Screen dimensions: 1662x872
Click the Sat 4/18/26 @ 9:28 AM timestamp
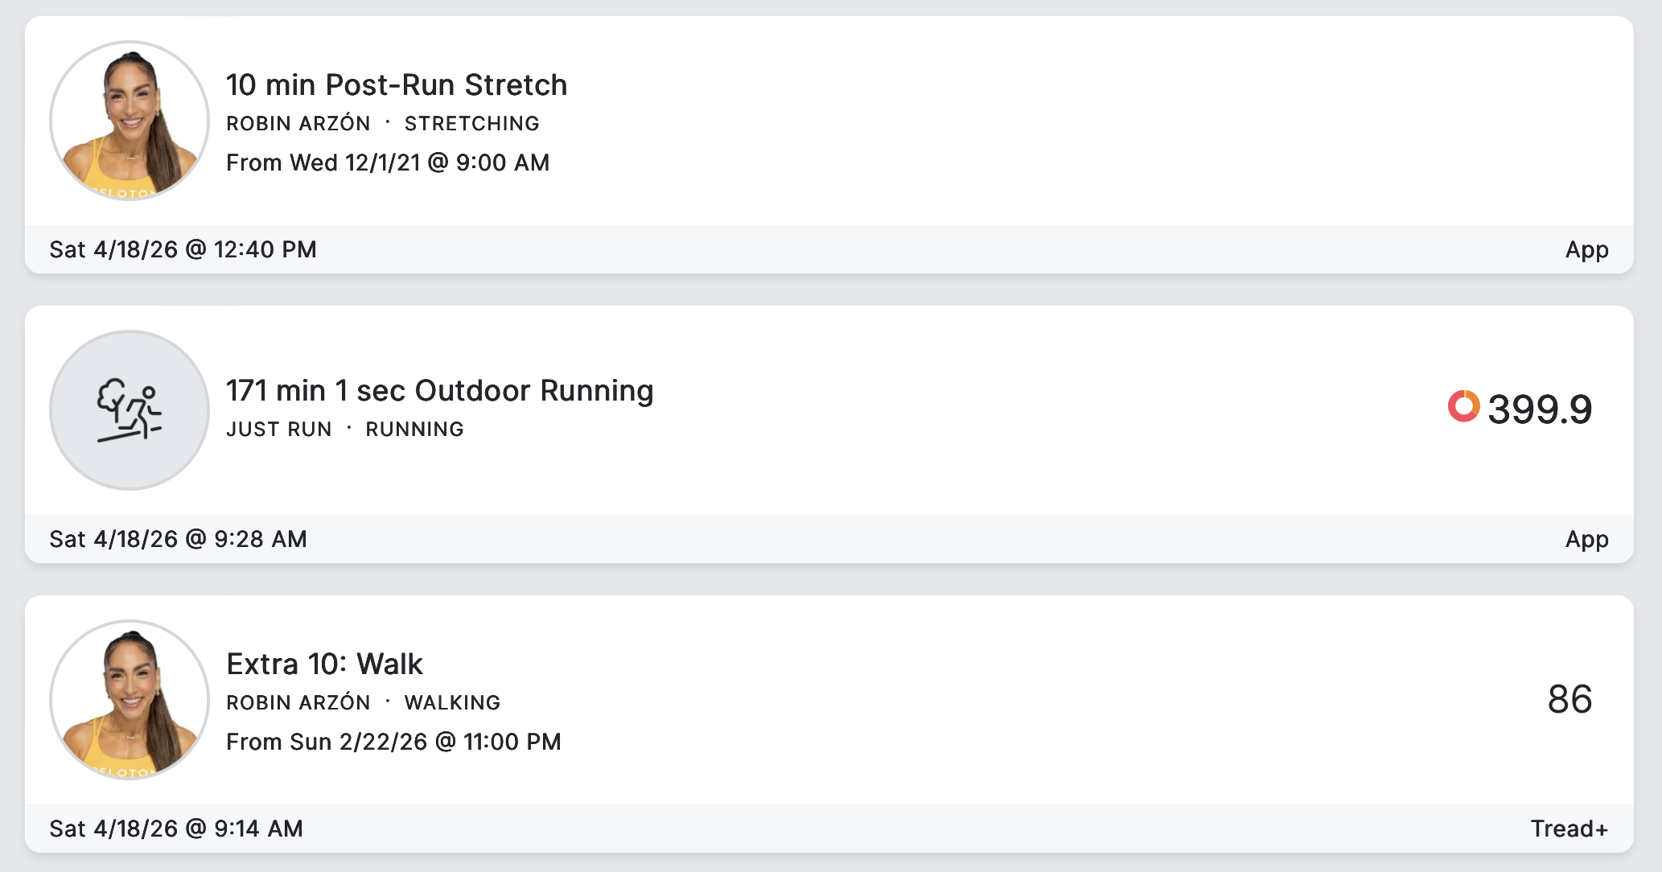click(x=178, y=539)
